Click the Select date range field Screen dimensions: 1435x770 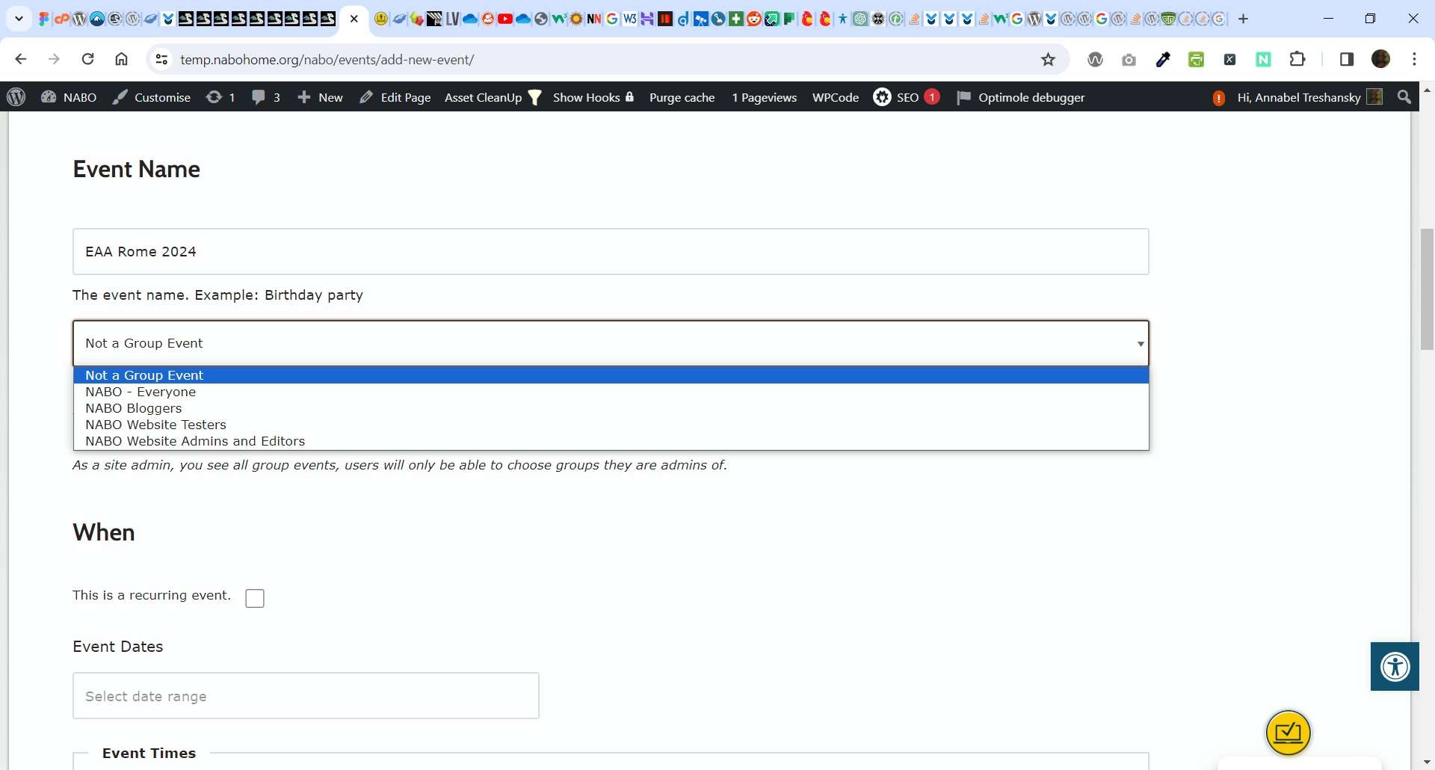coord(306,696)
